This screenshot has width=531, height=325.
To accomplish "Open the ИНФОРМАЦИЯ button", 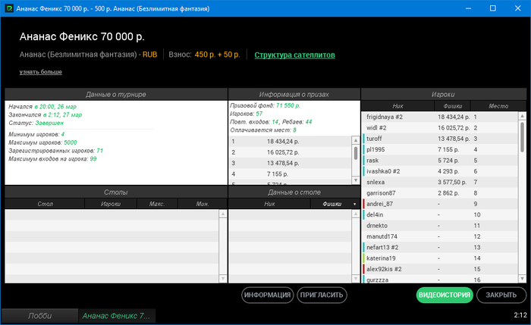I will pos(267,295).
